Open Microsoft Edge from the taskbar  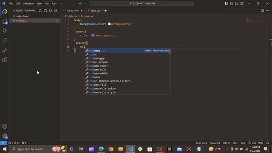[101, 149]
